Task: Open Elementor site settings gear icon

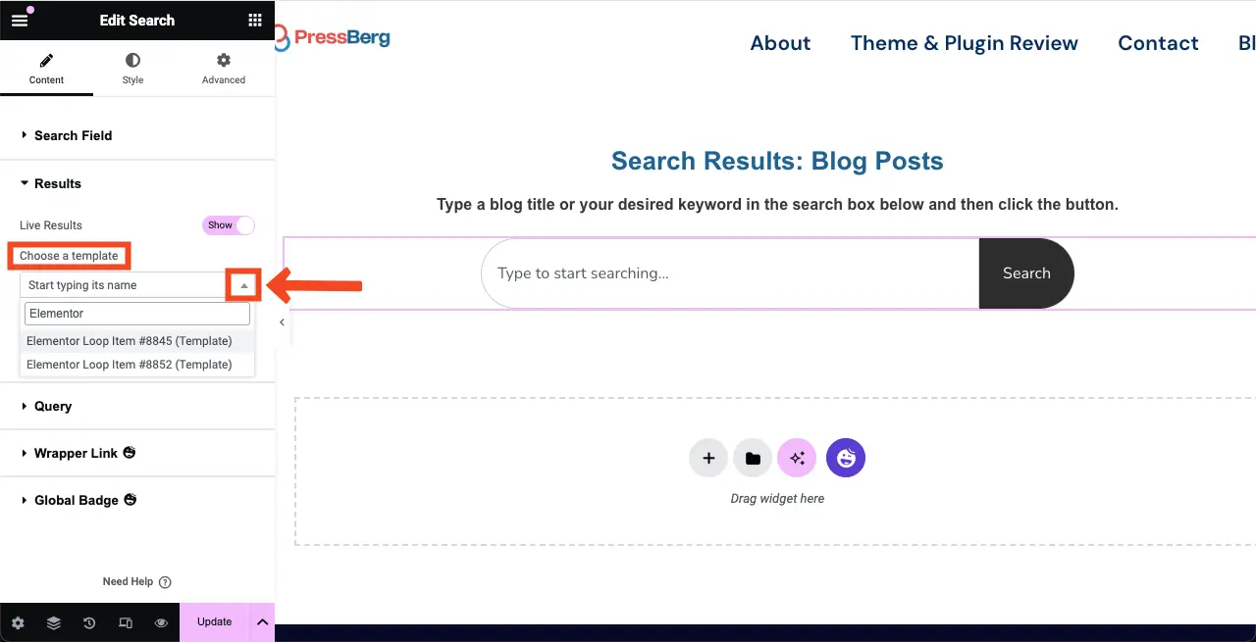Action: coord(18,621)
